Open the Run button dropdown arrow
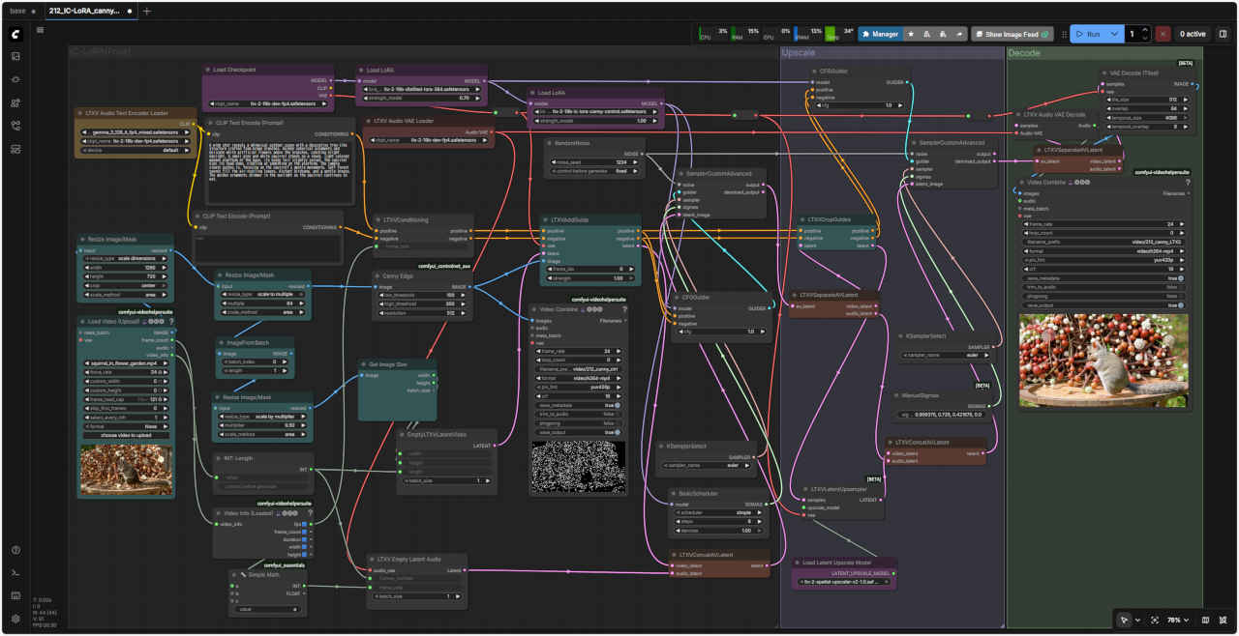1239x636 pixels. point(1115,34)
